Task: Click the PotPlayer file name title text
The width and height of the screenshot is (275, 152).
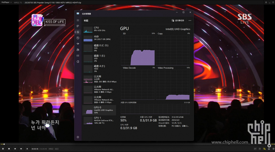Action: (x=53, y=3)
